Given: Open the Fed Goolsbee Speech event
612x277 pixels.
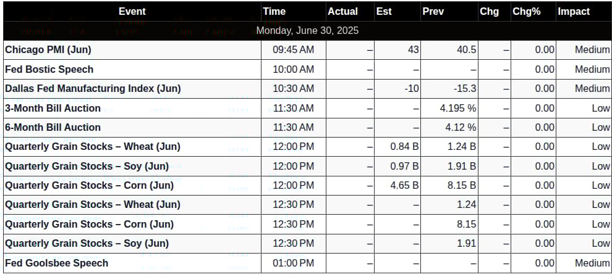Looking at the screenshot, I should coord(57,263).
